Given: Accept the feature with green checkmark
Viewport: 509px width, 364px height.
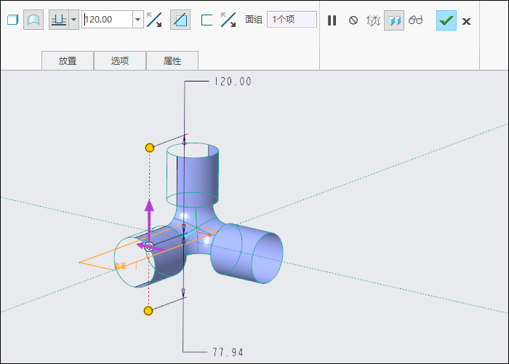Looking at the screenshot, I should point(446,20).
